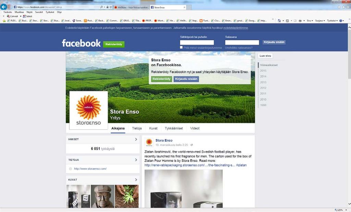Open the Sone... favorites bookmark

(x=77, y=21)
